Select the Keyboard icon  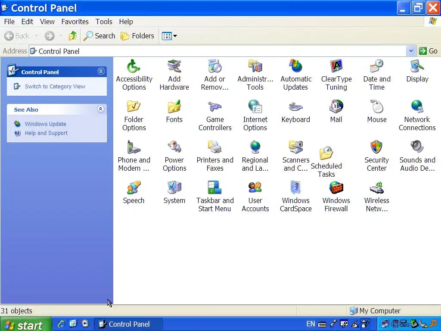coord(295,107)
